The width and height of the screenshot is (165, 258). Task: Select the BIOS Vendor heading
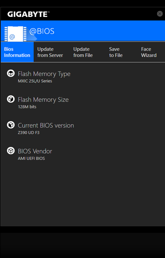[35, 151]
